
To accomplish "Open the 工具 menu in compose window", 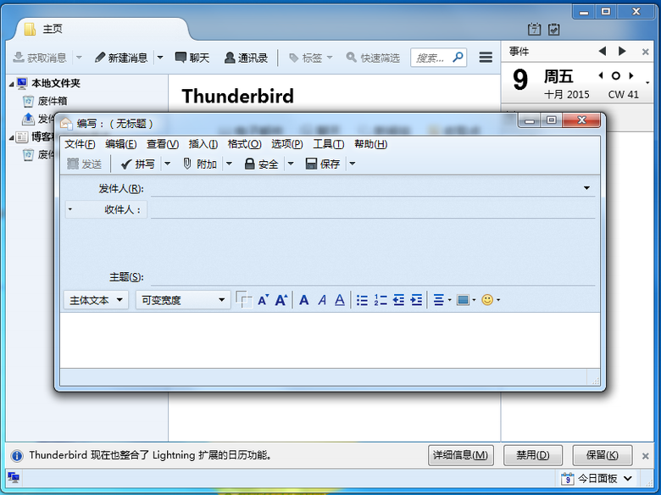I will click(x=328, y=144).
